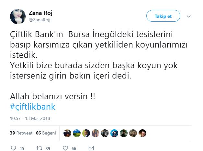Click first liker avatar in row
203x151 pixels.
(67, 133)
